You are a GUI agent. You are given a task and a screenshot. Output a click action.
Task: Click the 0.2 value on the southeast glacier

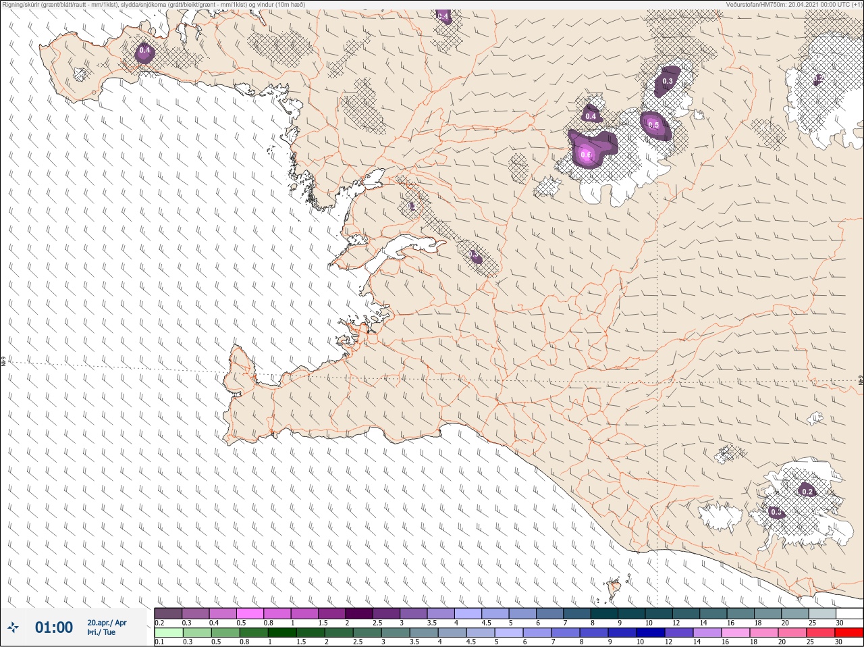(x=807, y=492)
